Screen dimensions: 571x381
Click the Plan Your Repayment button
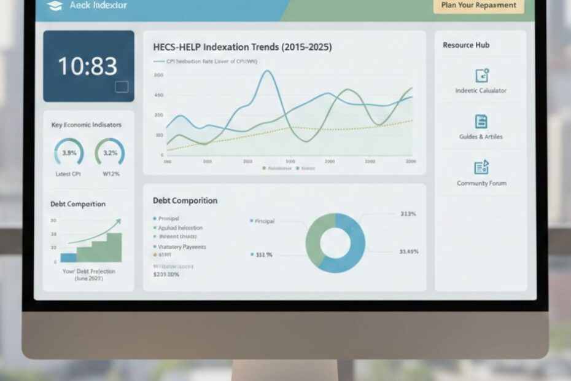(478, 6)
